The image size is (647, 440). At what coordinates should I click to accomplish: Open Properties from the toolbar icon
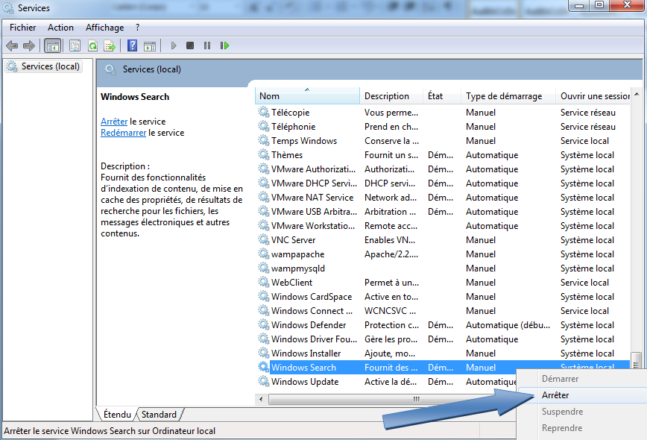pos(75,45)
